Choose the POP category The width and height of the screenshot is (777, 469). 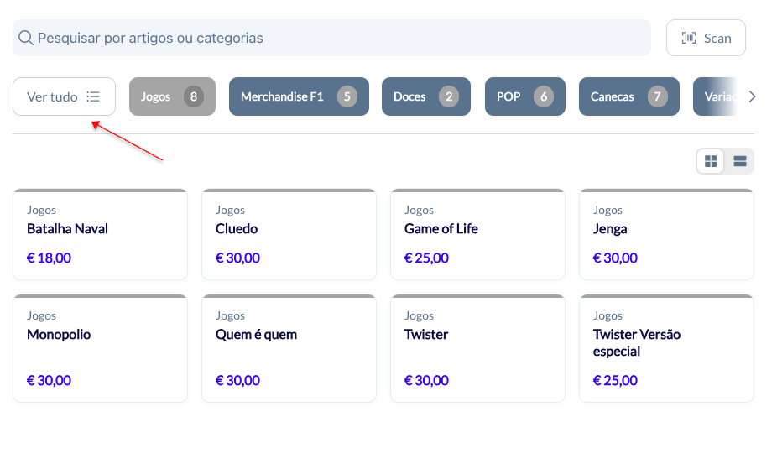524,96
